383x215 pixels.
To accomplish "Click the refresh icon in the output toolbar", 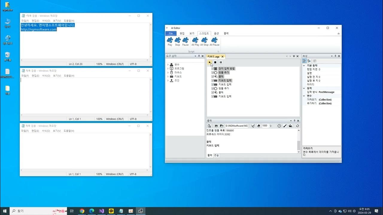I will tap(297, 126).
